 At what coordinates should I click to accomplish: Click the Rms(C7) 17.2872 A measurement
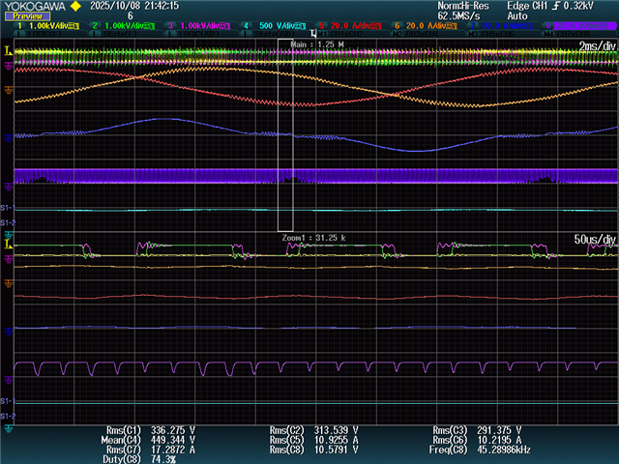tap(151, 449)
